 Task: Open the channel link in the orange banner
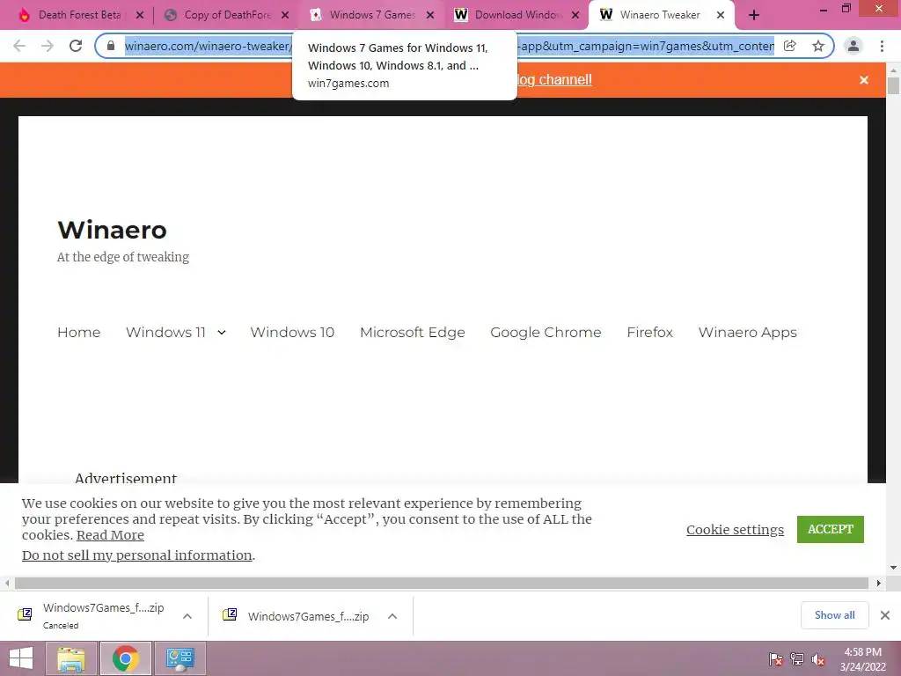[554, 80]
